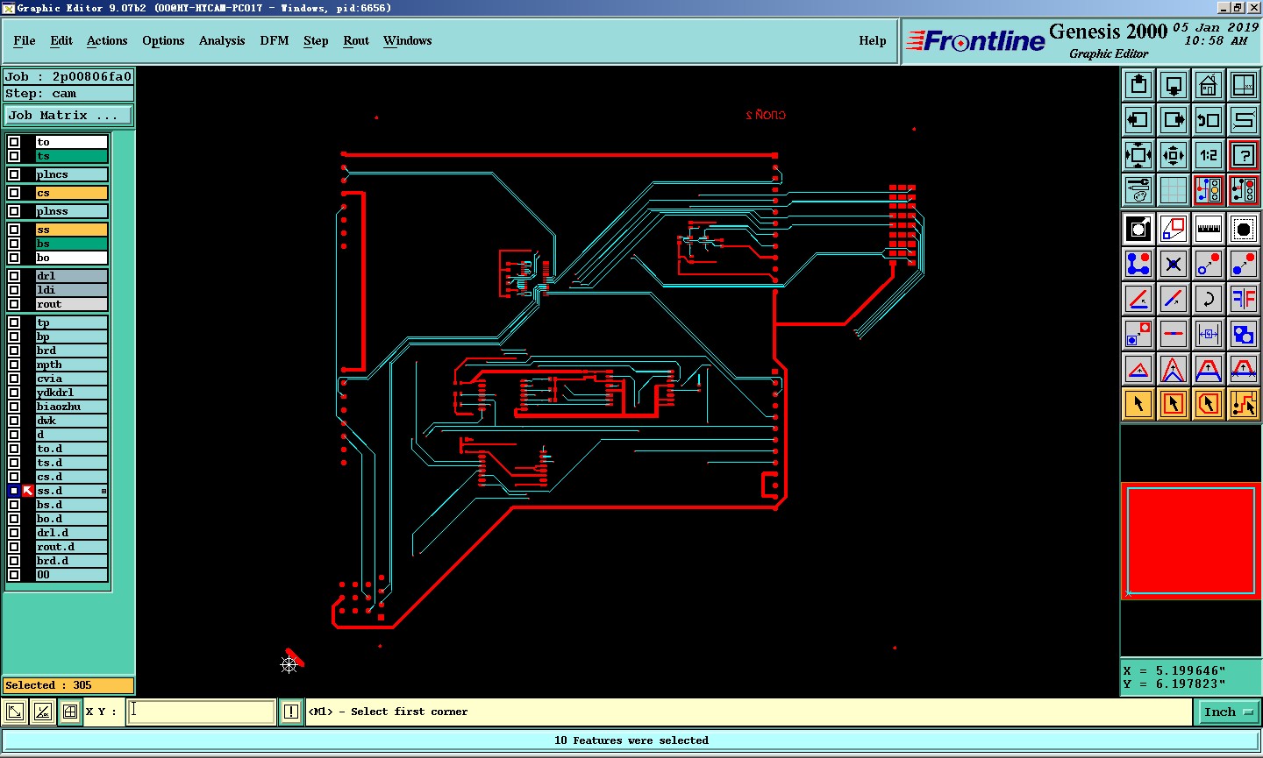The width and height of the screenshot is (1263, 758).
Task: Click the connected blue and red dots icon
Action: click(1138, 264)
